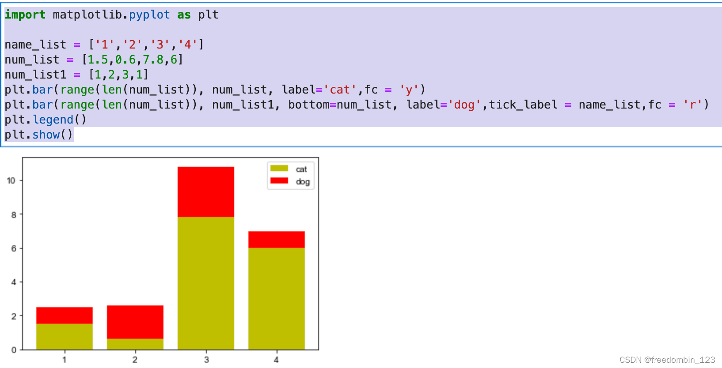Click the y-axis tick label 10
The image size is (722, 368).
coord(11,180)
